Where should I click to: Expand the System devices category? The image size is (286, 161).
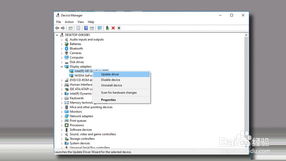click(62, 143)
